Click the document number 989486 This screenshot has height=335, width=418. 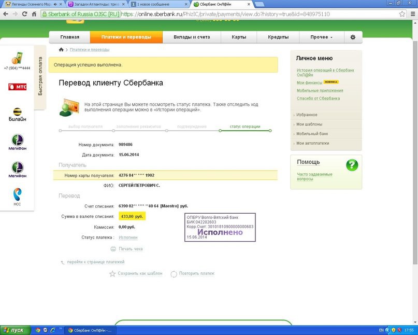[x=125, y=144]
